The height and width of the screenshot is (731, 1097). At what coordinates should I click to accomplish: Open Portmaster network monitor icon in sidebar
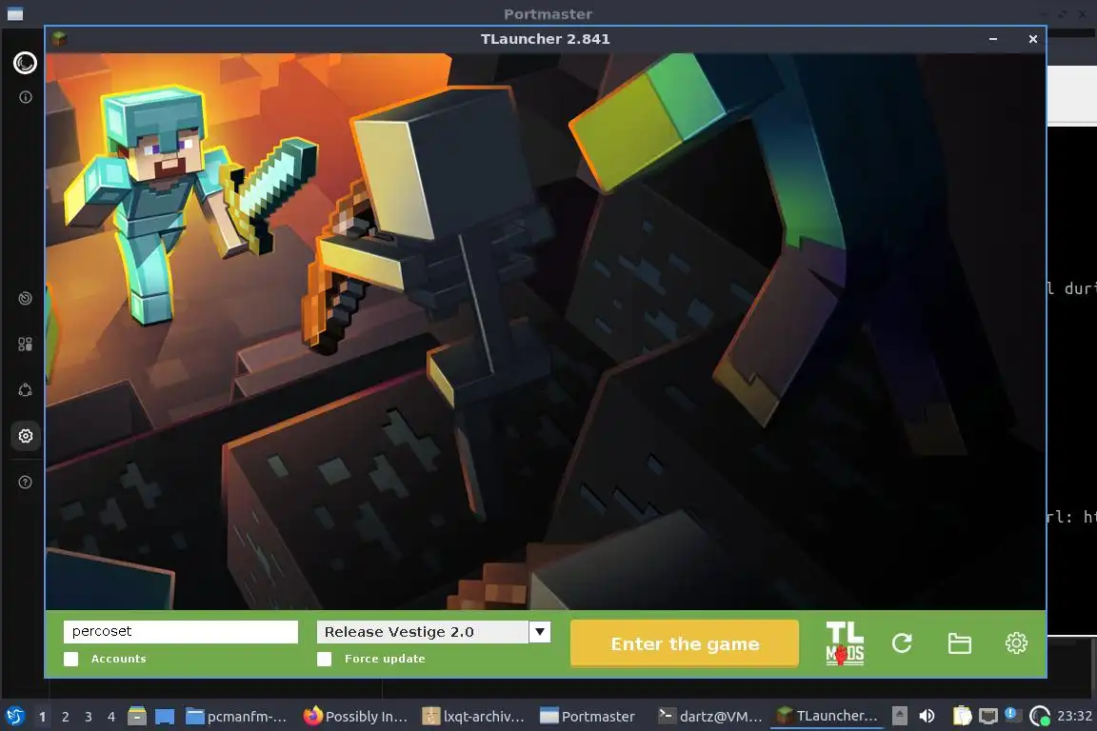coord(25,298)
